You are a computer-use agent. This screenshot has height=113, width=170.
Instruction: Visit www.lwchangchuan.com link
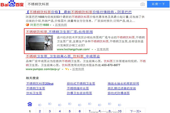click(73, 49)
